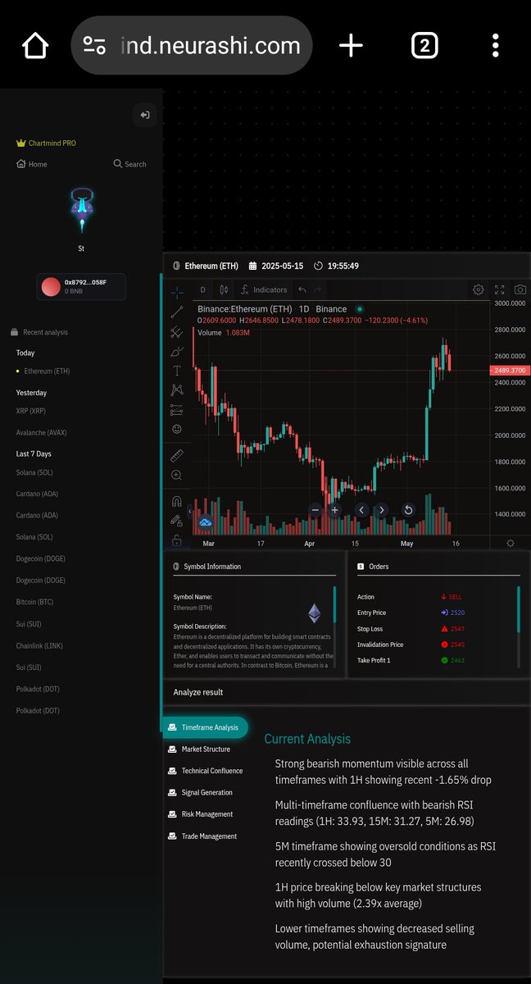Switch to Timeframe Analysis tab
The height and width of the screenshot is (984, 531).
tap(203, 727)
